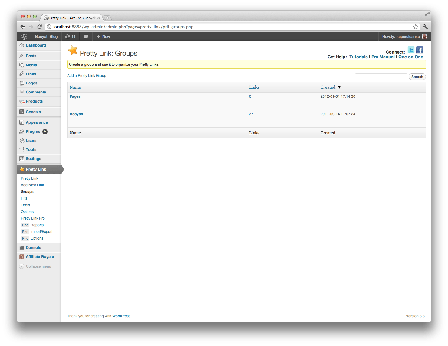Open Tools in Pretty Link submenu
Screen dimensions: 448x346
click(25, 205)
